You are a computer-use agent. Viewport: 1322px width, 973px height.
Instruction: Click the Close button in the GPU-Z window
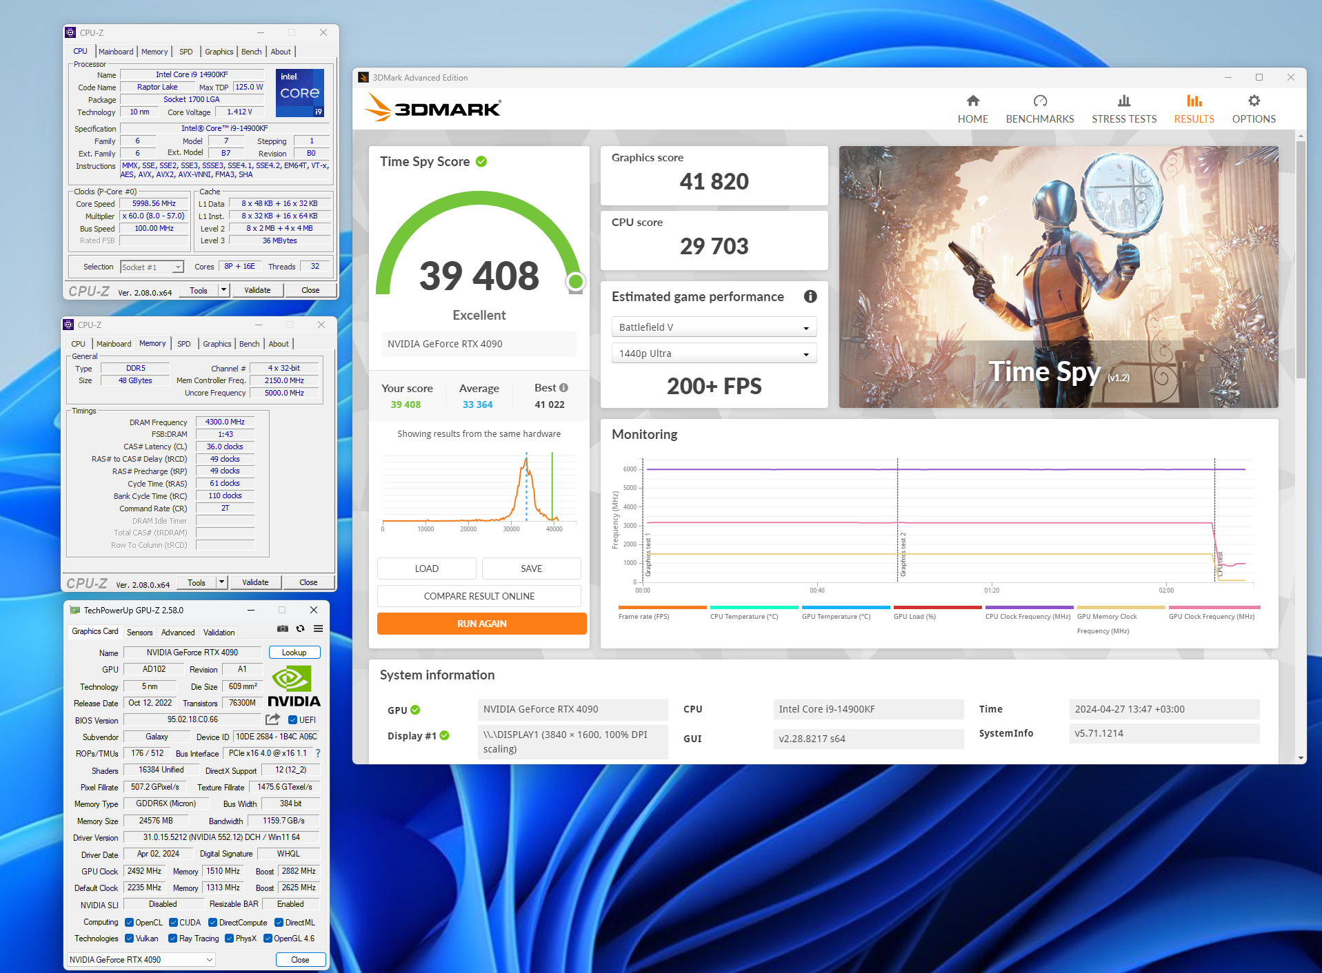(301, 959)
